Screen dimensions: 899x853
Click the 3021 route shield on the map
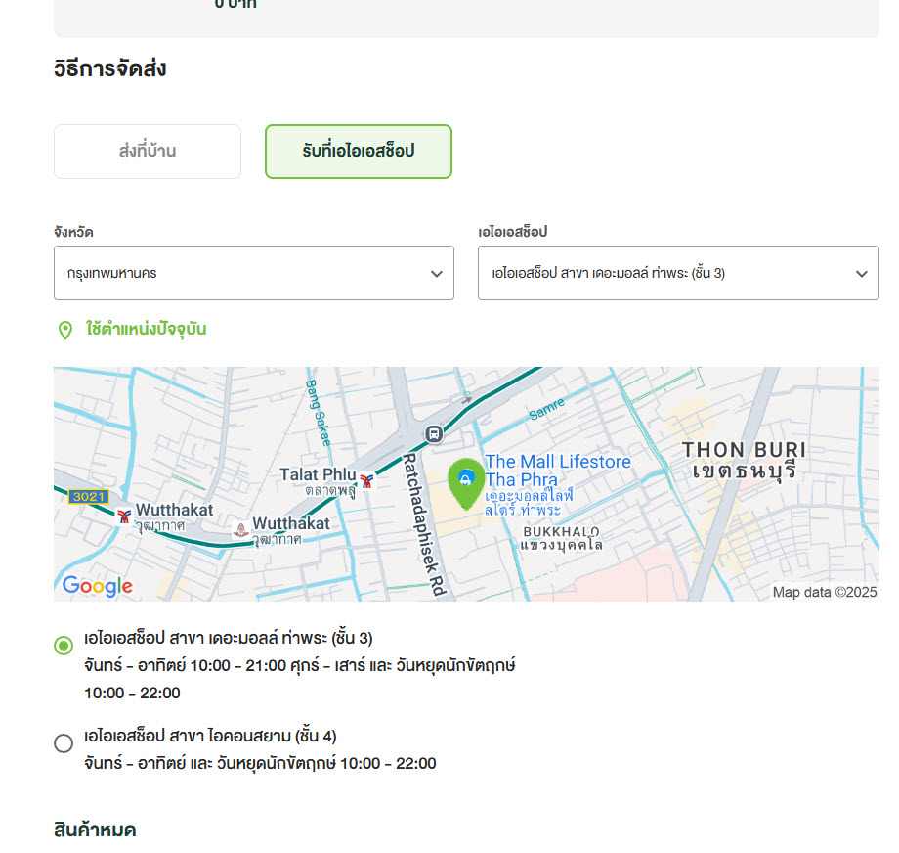click(x=89, y=497)
